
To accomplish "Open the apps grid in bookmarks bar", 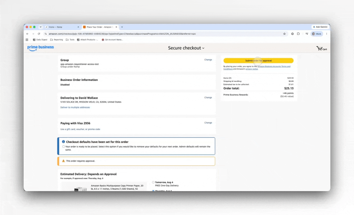I will 27,40.
